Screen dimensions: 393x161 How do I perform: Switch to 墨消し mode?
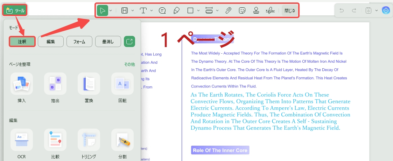click(108, 41)
